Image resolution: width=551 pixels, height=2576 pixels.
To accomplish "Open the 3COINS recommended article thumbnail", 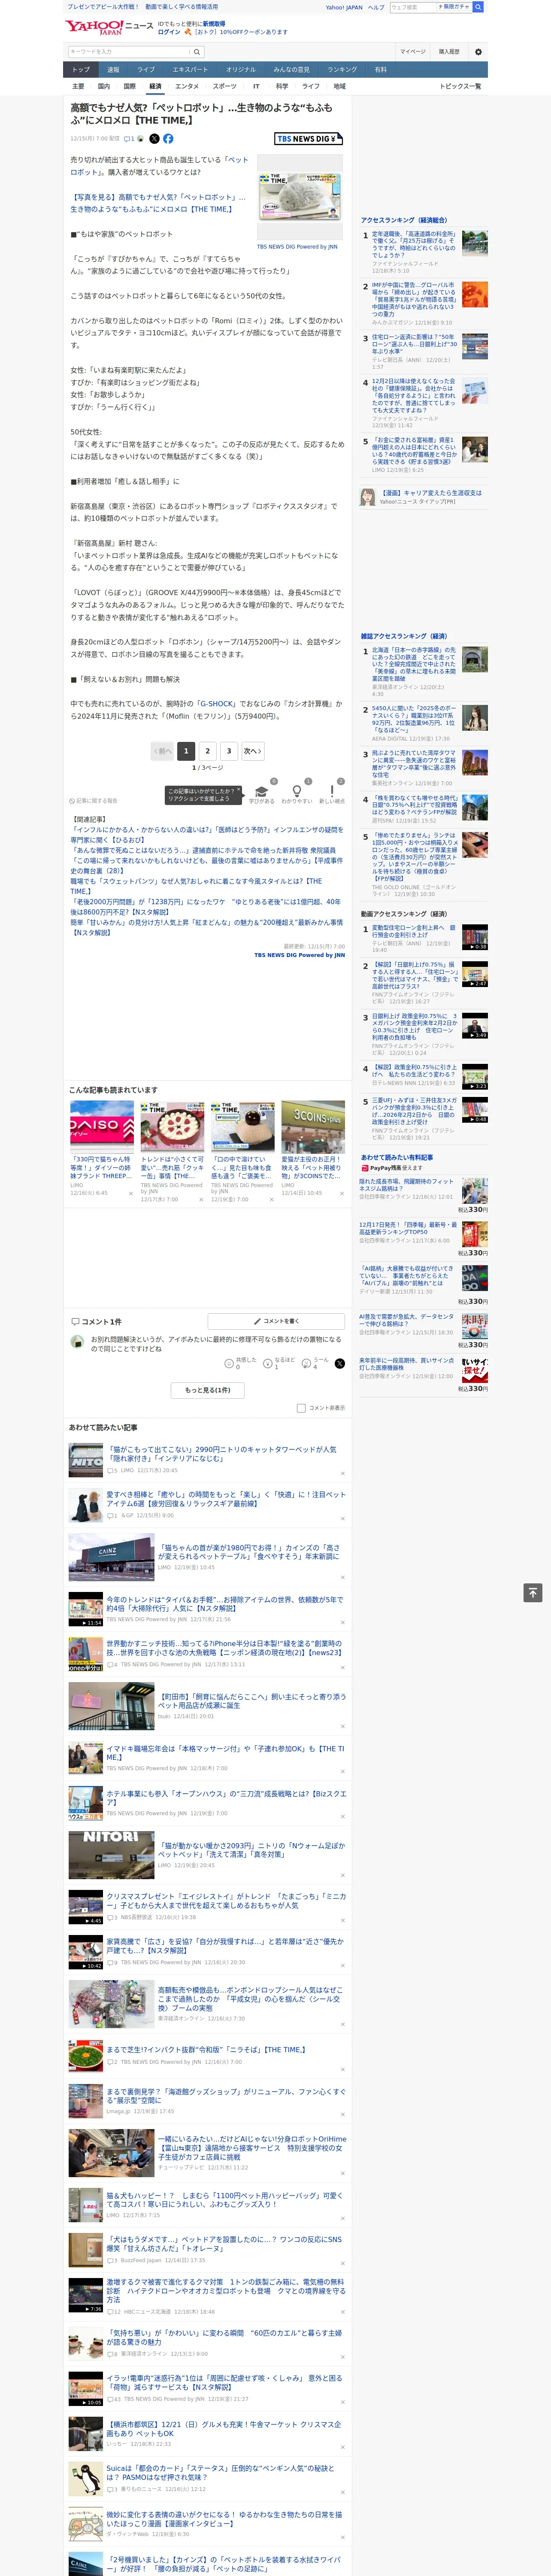I will click(313, 1127).
